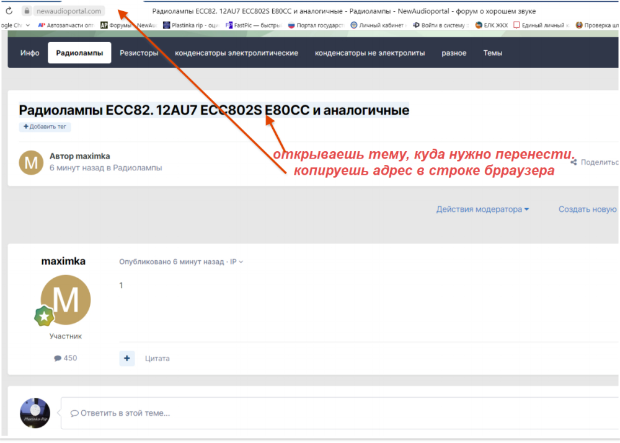Open the Share (Поделиться) icon link
Image resolution: width=620 pixels, height=443 pixels.
coord(573,162)
